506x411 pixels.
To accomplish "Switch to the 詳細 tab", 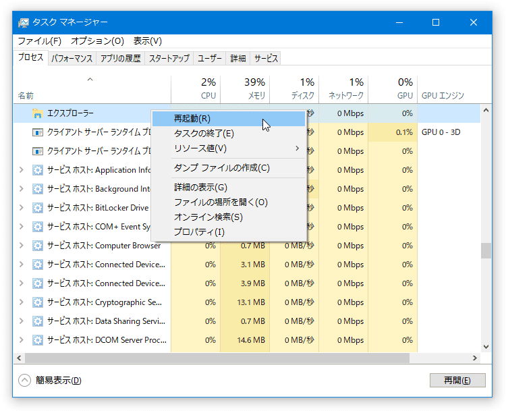I will (x=238, y=59).
